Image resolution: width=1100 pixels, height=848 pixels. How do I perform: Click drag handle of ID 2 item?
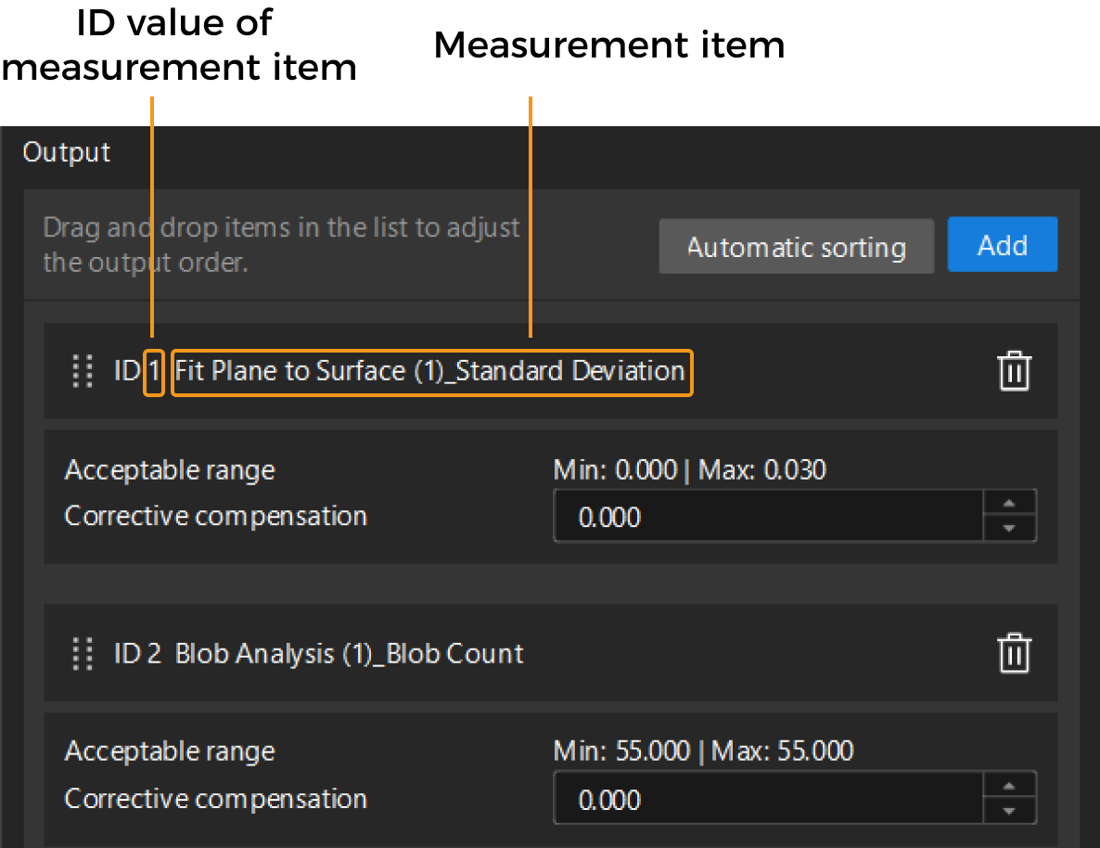[x=83, y=654]
